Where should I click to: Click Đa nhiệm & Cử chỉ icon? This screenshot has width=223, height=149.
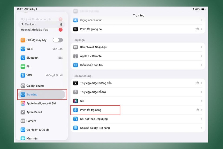23,130
